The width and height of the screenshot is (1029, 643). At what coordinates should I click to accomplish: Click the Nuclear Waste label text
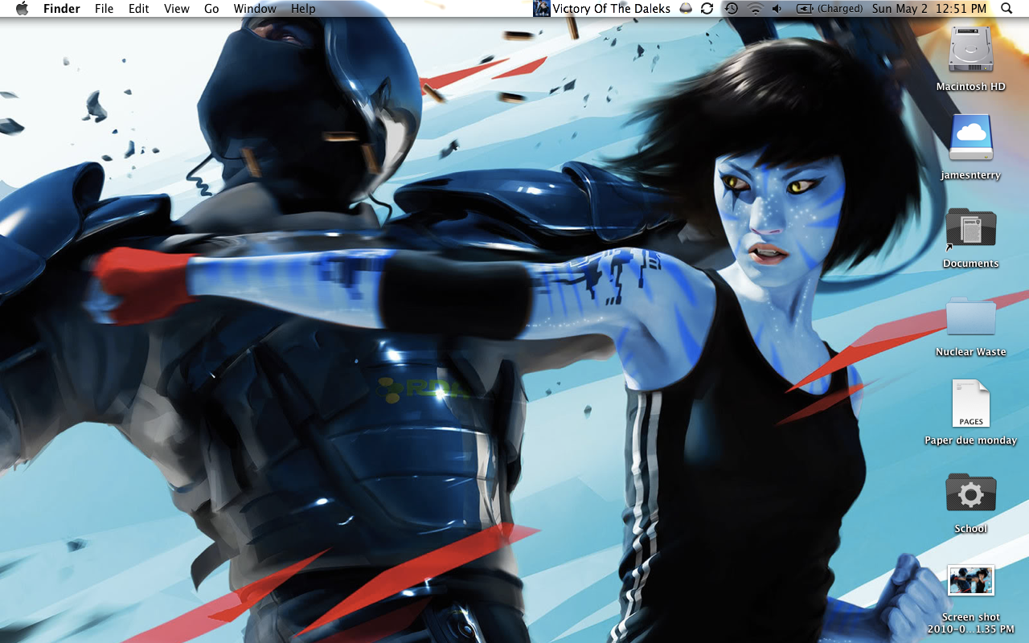point(971,352)
